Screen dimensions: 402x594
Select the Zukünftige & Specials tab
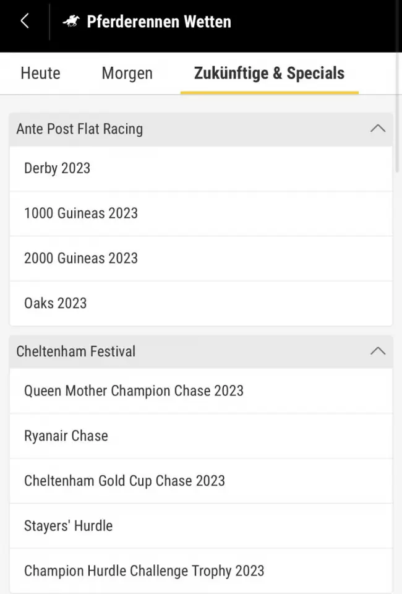[x=269, y=73]
